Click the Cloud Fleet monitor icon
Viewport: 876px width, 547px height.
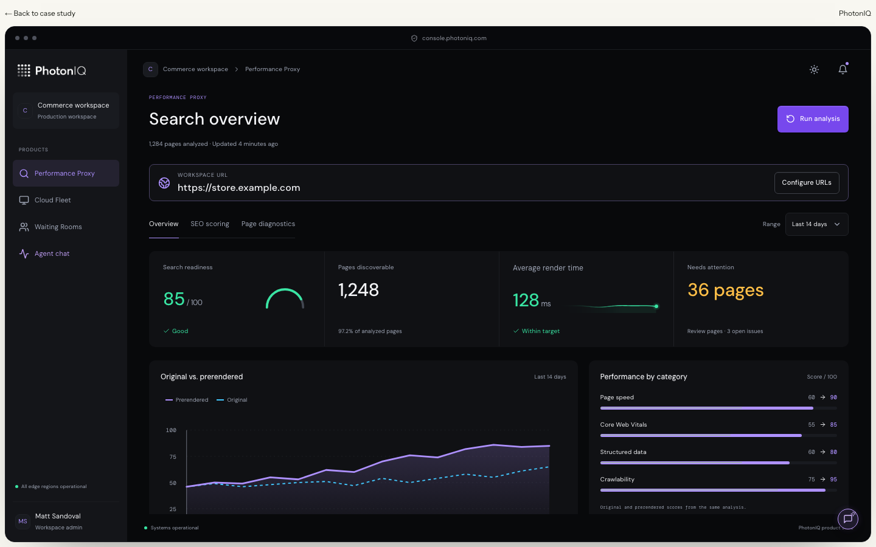tap(24, 200)
